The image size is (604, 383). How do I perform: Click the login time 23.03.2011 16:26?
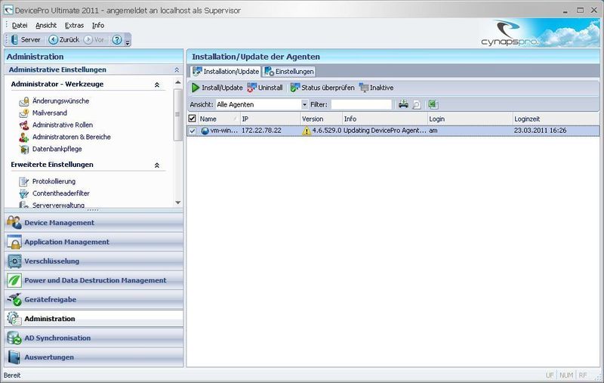pos(540,131)
